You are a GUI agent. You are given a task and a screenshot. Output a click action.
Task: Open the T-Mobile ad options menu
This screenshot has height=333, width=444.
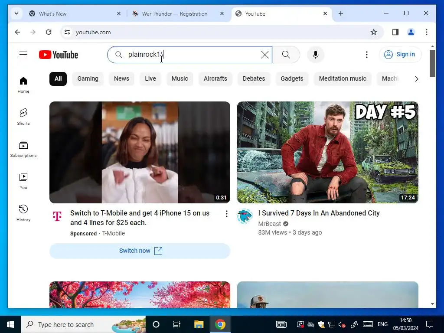point(226,214)
